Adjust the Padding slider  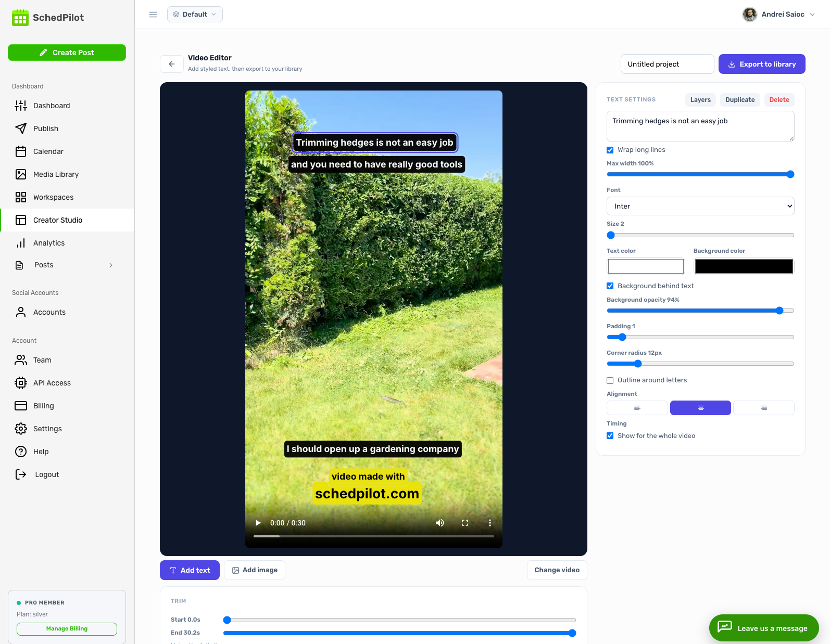(700, 337)
